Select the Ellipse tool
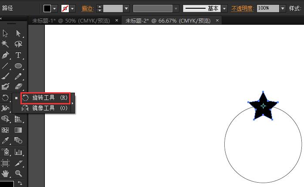 [x=18, y=66]
